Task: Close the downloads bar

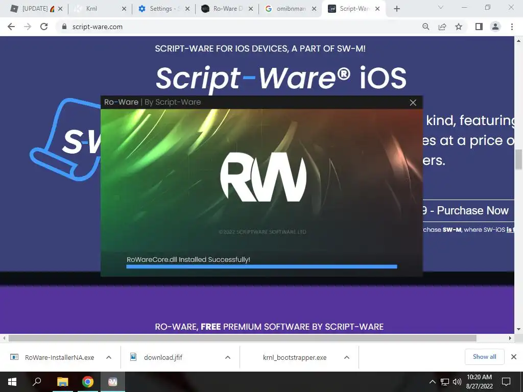Action: (514, 357)
